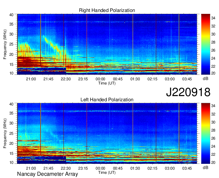This screenshot has height=178, width=219.
Task: Click the right-handed spectrogram plot area
Action: coord(107,44)
